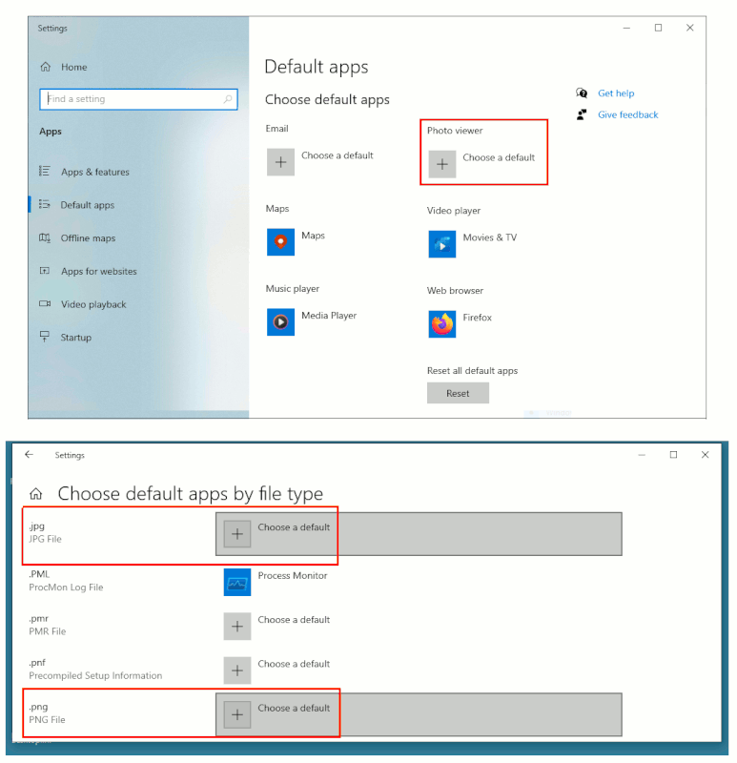Click the Precompiled Setup Information label
Screen dimensions: 737x763
point(95,675)
